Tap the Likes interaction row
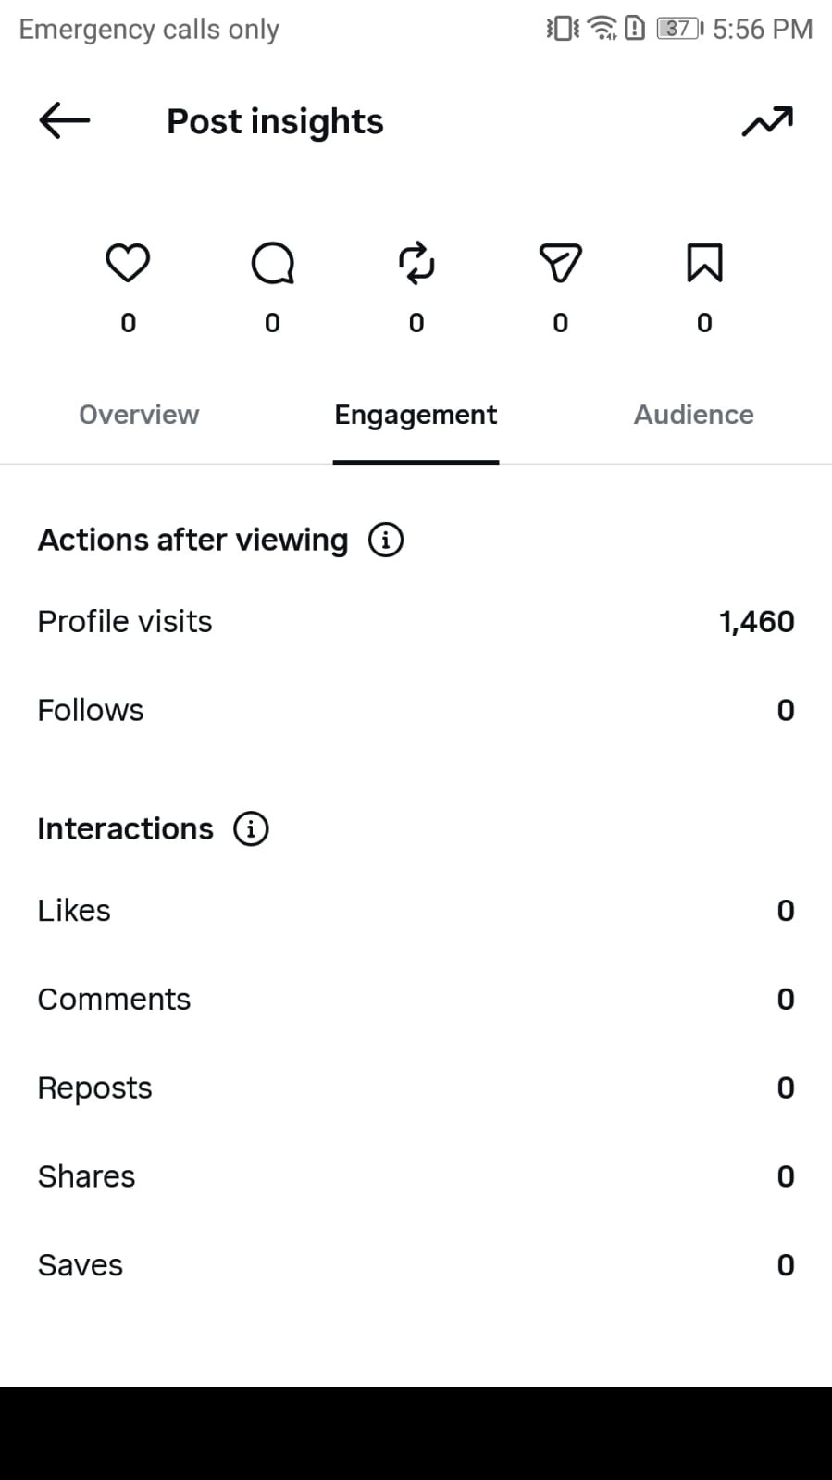The height and width of the screenshot is (1480, 832). coord(416,911)
